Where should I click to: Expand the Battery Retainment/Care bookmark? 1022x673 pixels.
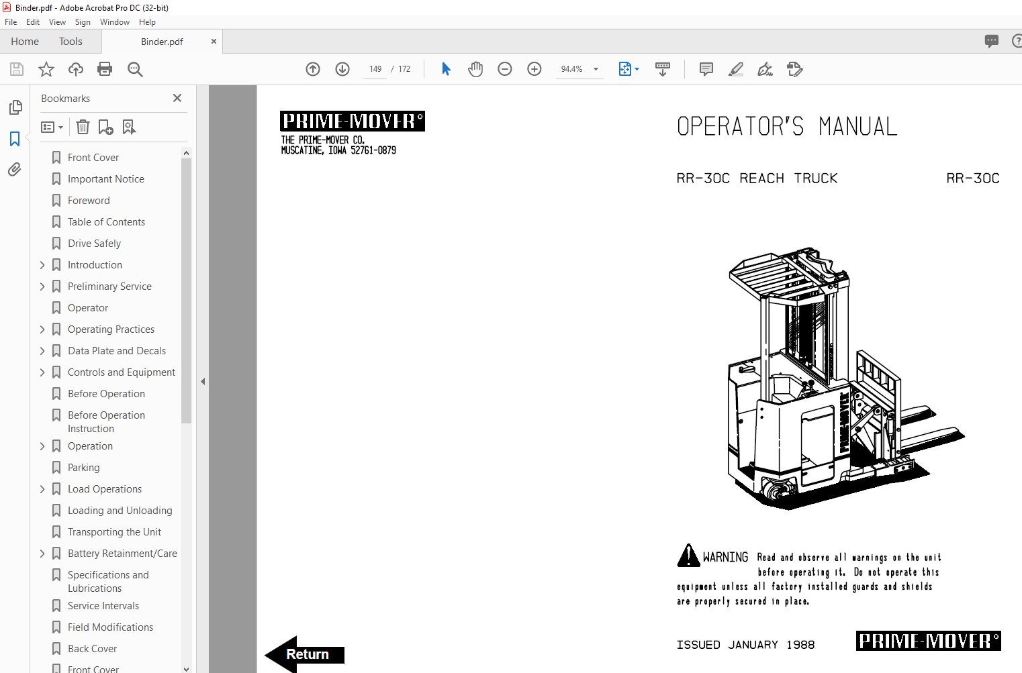click(42, 554)
